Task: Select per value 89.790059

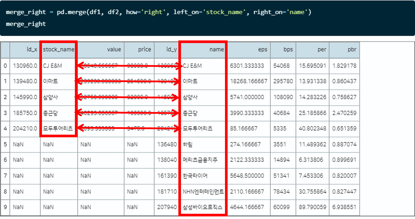Action: [x=313, y=207]
